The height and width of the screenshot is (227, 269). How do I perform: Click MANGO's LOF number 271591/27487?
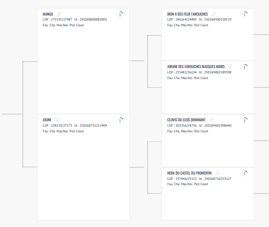pyautogui.click(x=62, y=19)
